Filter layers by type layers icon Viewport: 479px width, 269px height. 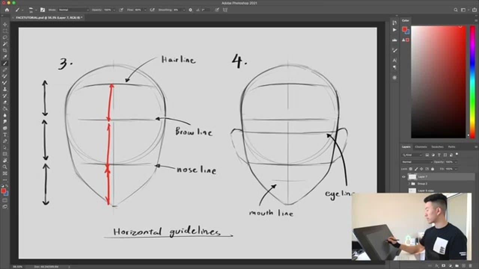(x=439, y=155)
